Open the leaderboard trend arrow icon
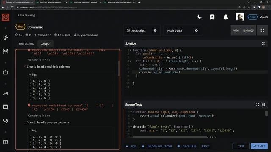The width and height of the screenshot is (271, 152). click(6, 94)
